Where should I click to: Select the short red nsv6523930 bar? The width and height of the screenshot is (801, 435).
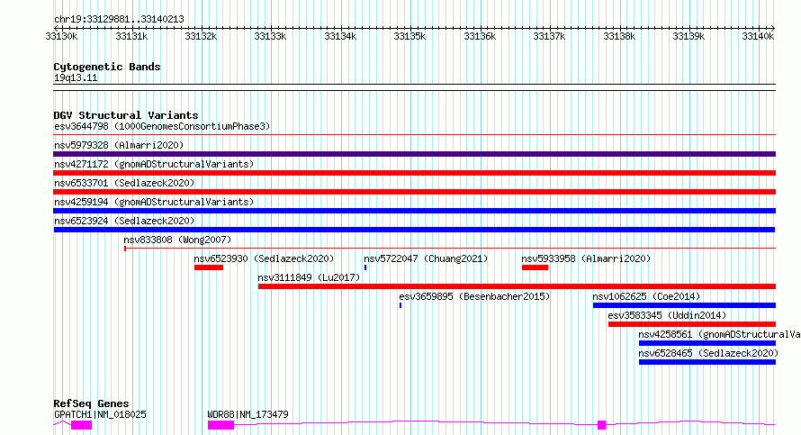pos(209,267)
